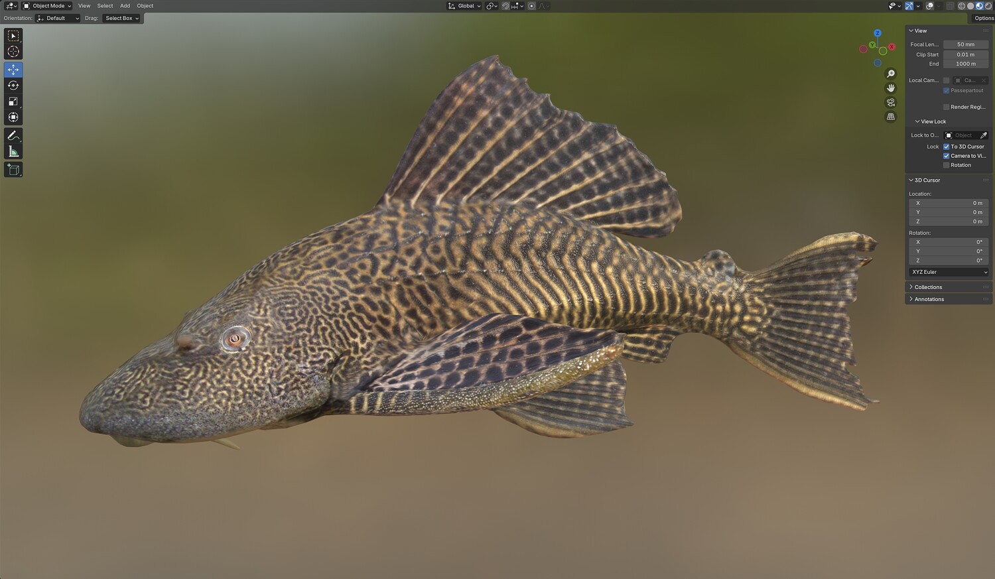Open the gizmo options dropdown arrow
Screen dimensions: 995x579
918,6
